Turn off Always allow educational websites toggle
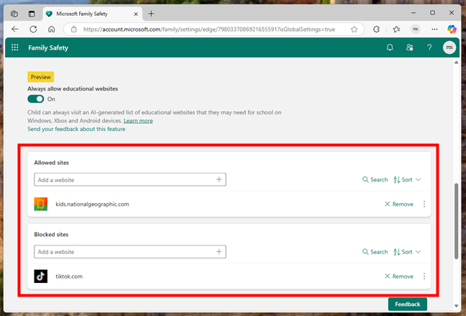Image resolution: width=466 pixels, height=316 pixels. click(x=35, y=99)
